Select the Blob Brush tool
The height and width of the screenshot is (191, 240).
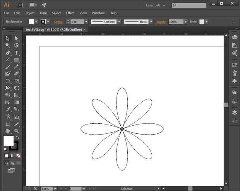point(7,73)
